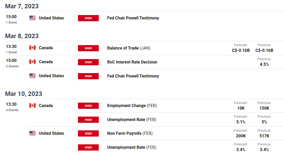The height and width of the screenshot is (156, 283).
Task: Select the Mar 10, 2023 date header
Action: [24, 94]
